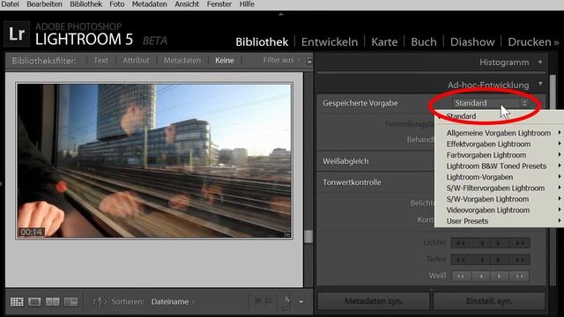Switch to Buch module
The height and width of the screenshot is (317, 564).
tap(424, 42)
